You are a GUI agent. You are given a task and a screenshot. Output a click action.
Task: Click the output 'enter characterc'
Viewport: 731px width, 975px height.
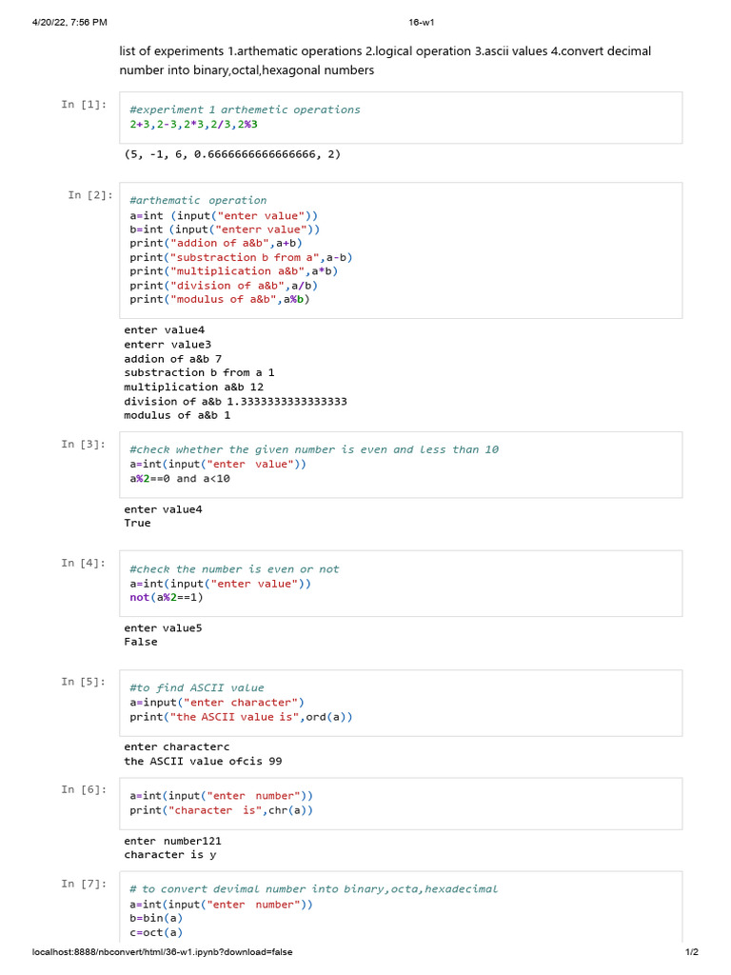(176, 746)
